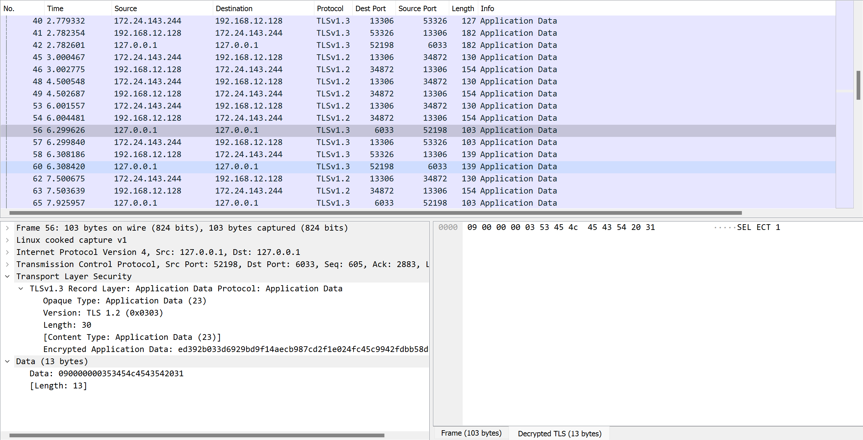
Task: Sort packets by the Protocol column
Action: coord(330,8)
